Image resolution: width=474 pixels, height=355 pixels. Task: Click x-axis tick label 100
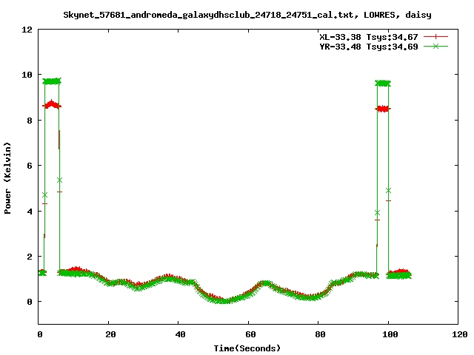(x=390, y=334)
